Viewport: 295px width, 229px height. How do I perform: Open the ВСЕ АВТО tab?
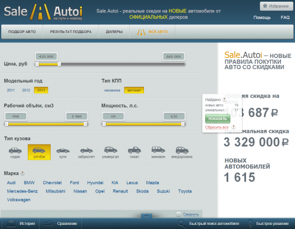point(152,32)
